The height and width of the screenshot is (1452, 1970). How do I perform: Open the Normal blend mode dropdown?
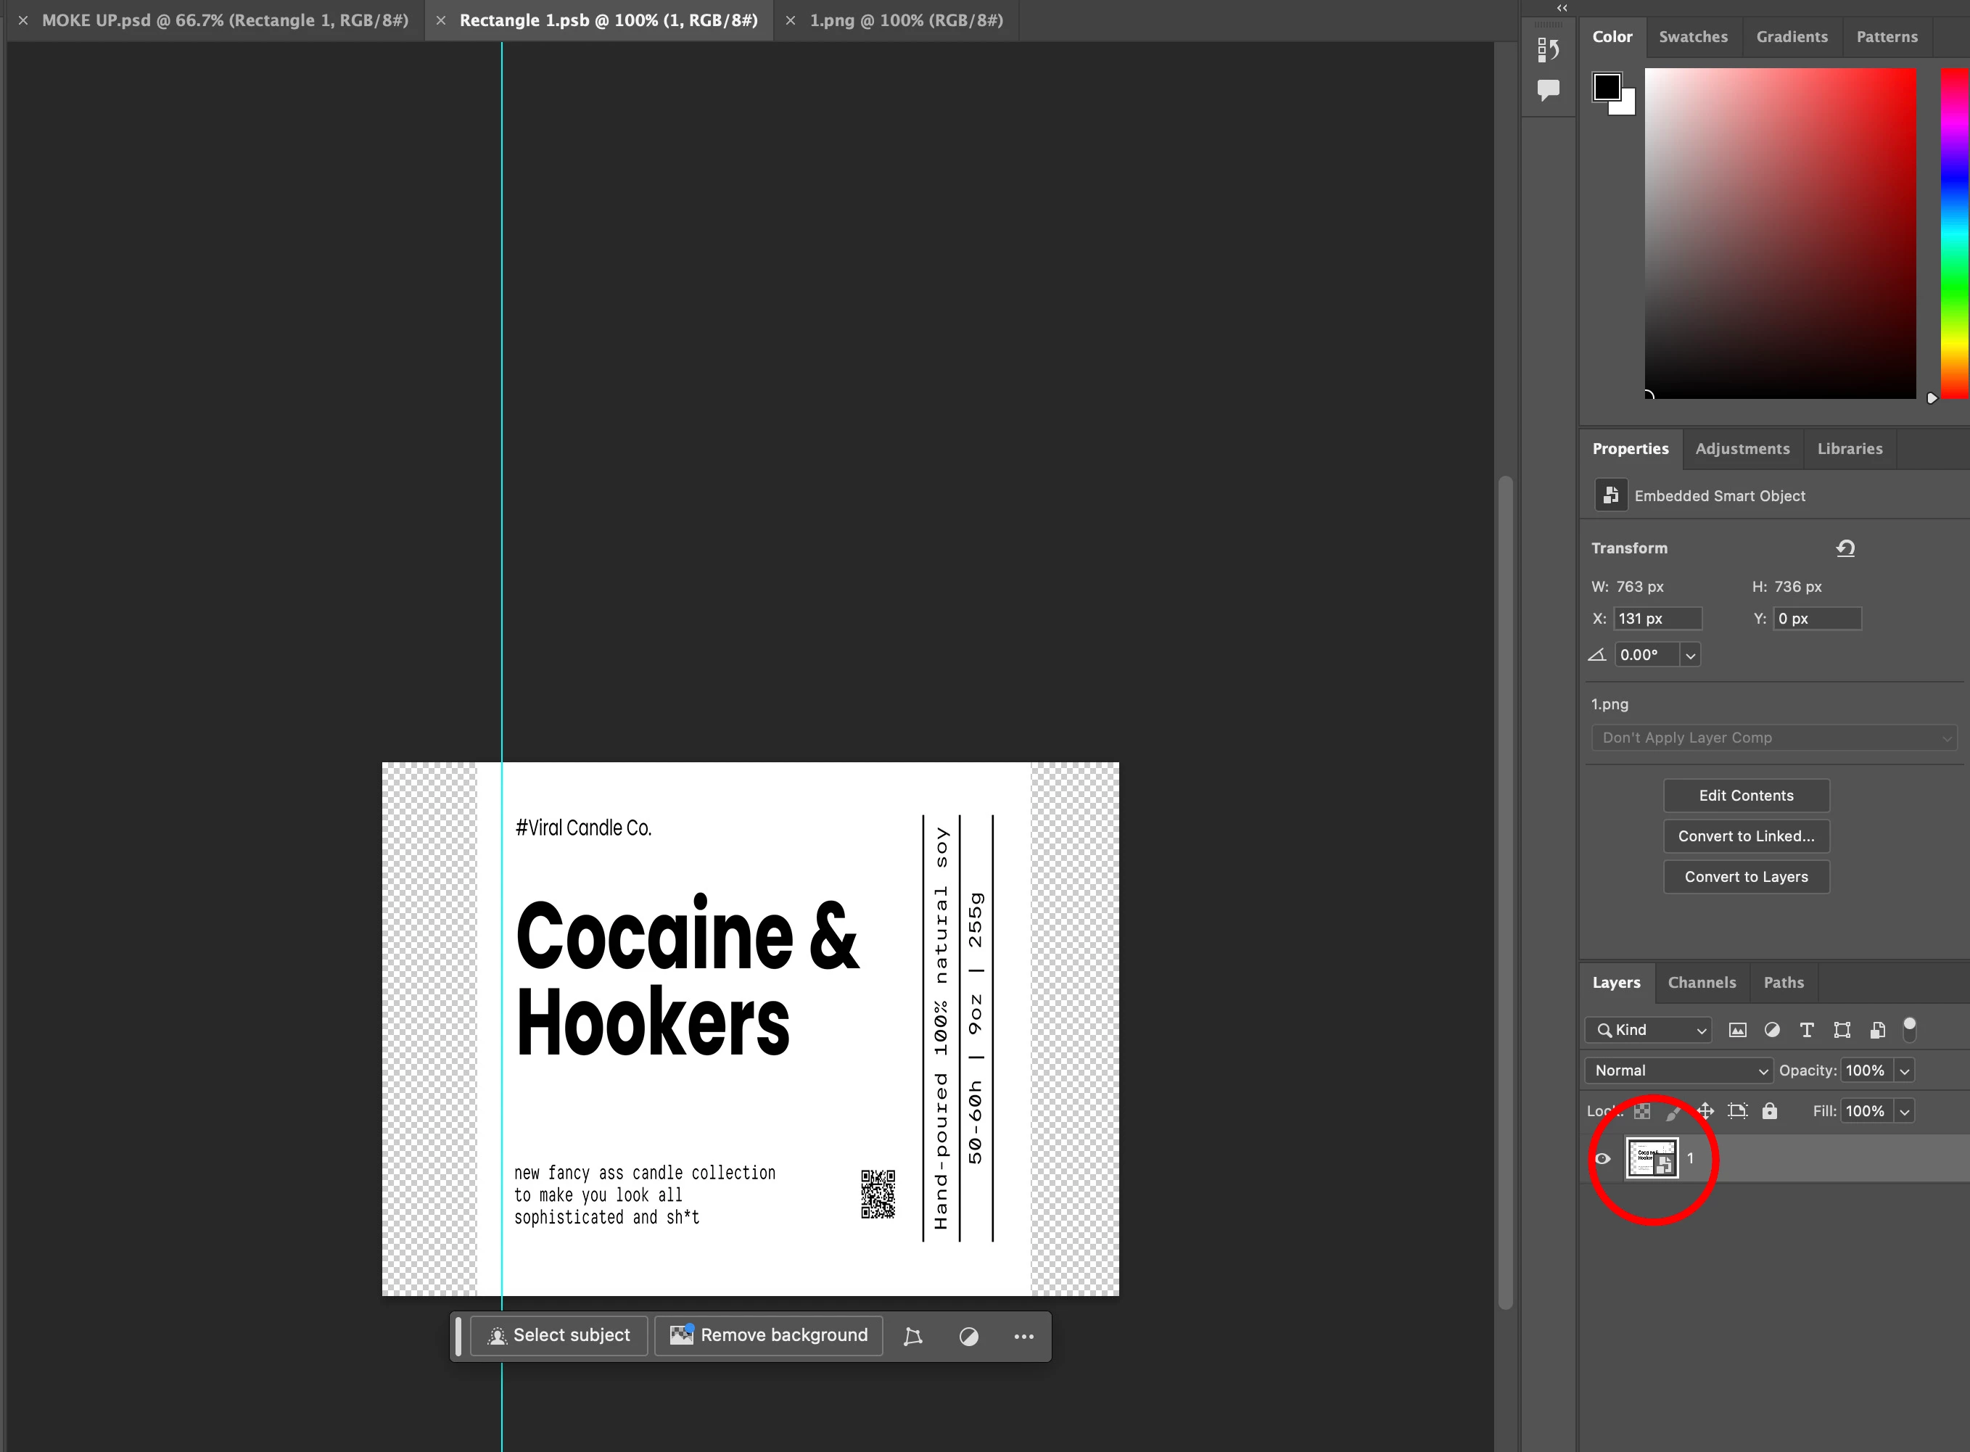[x=1679, y=1071]
